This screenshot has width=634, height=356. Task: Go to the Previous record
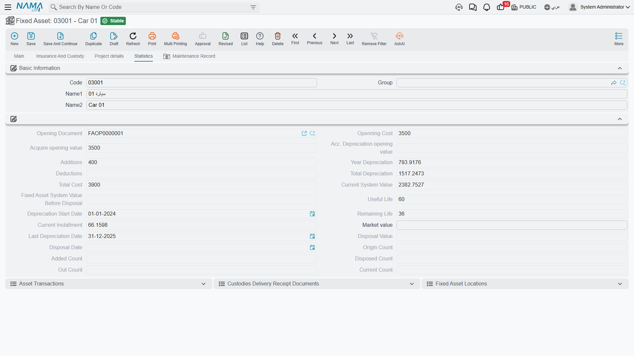pyautogui.click(x=315, y=38)
